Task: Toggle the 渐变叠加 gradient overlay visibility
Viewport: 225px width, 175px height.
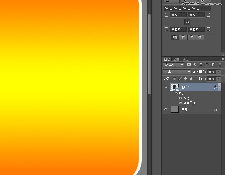Action: 180,103
